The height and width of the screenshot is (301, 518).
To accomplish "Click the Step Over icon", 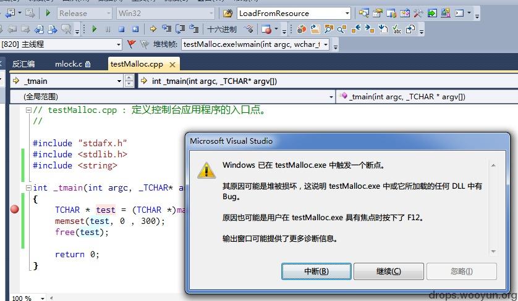I will (x=180, y=29).
